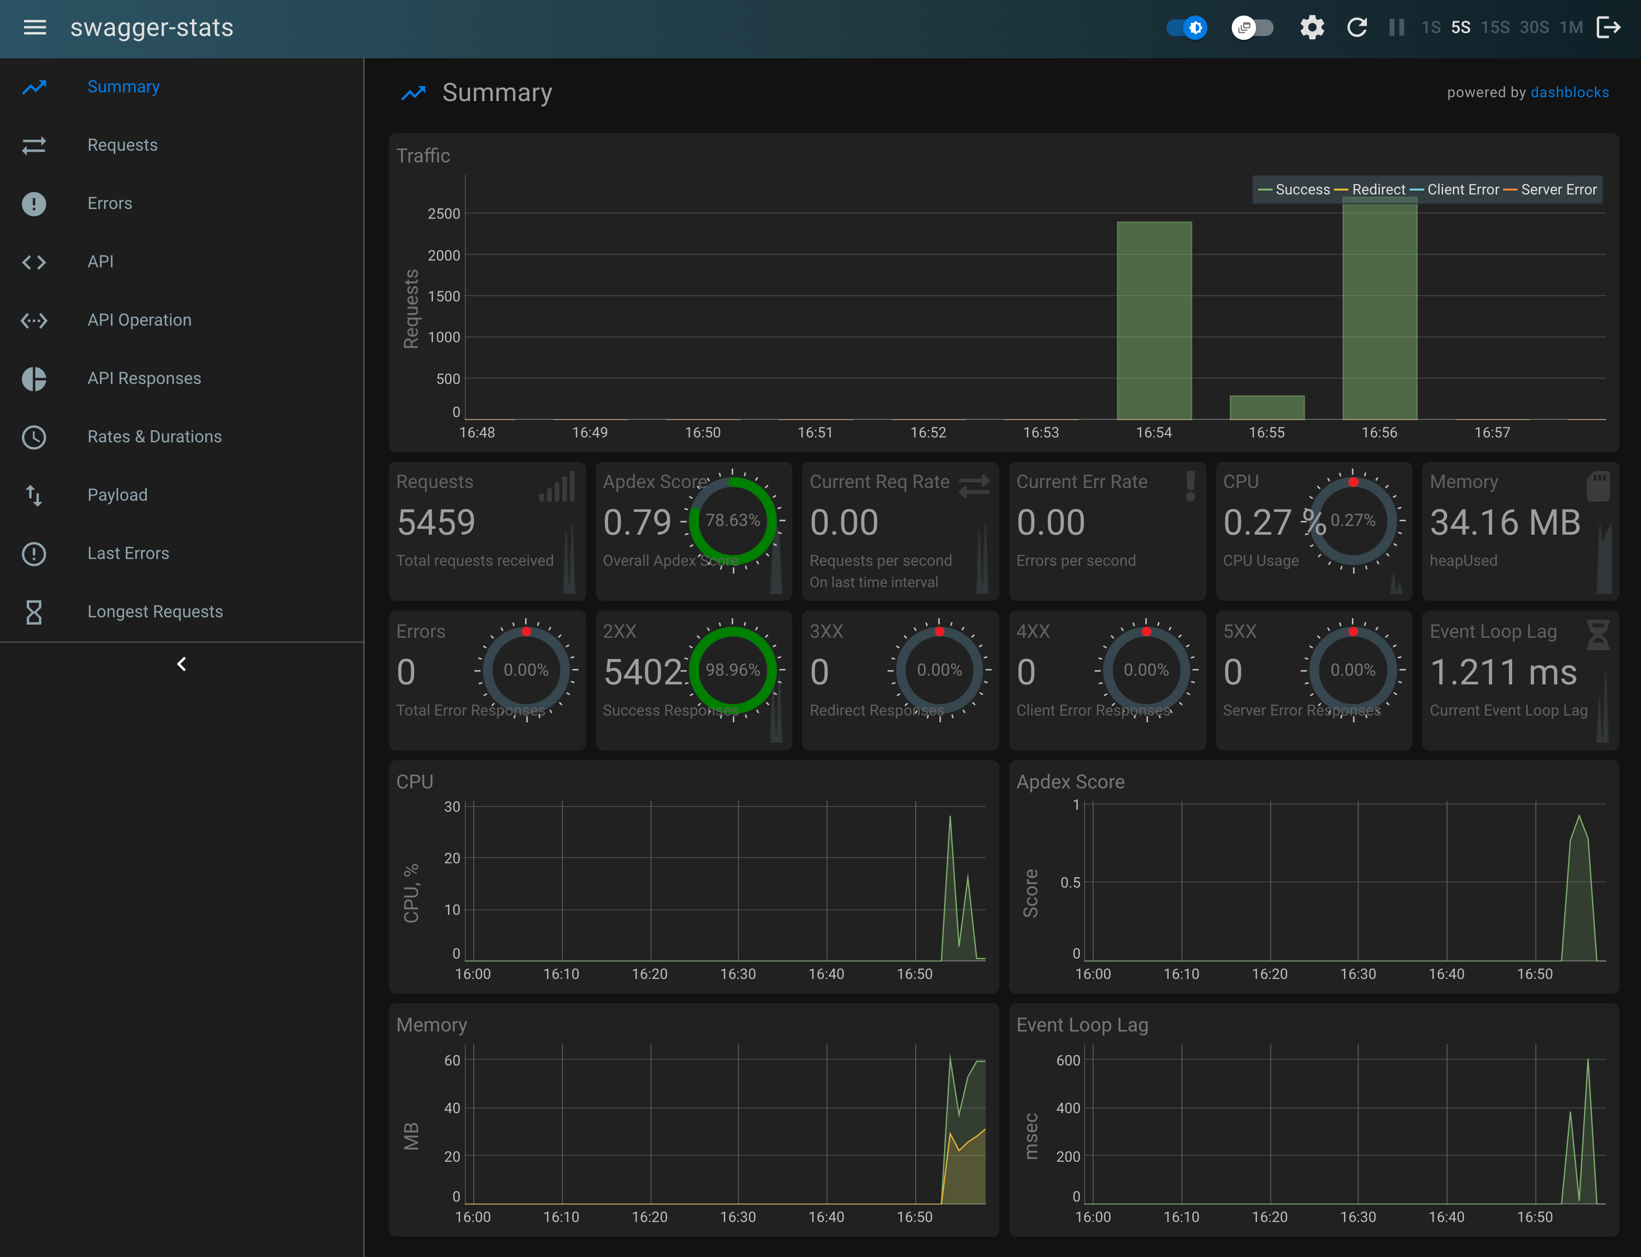This screenshot has height=1257, width=1641.
Task: Click the 16:56 traffic bar
Action: coord(1380,308)
